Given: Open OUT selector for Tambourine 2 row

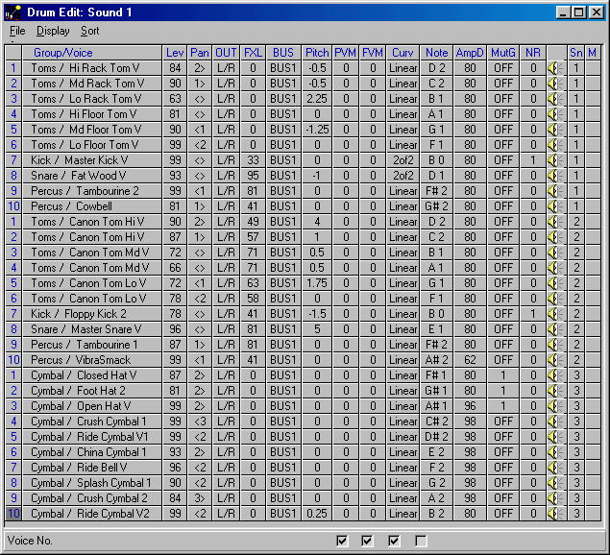Looking at the screenshot, I should coord(226,191).
